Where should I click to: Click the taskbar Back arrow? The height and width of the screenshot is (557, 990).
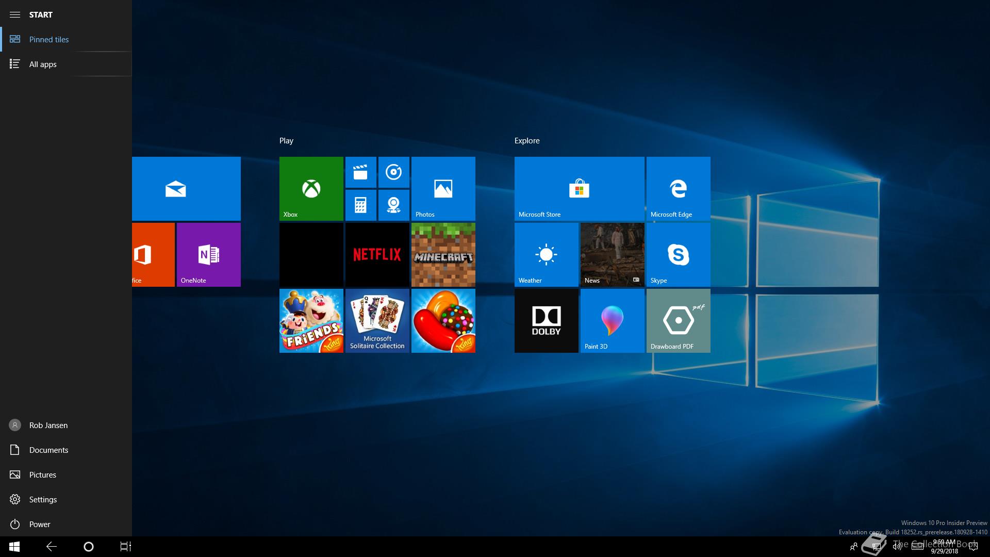tap(52, 547)
